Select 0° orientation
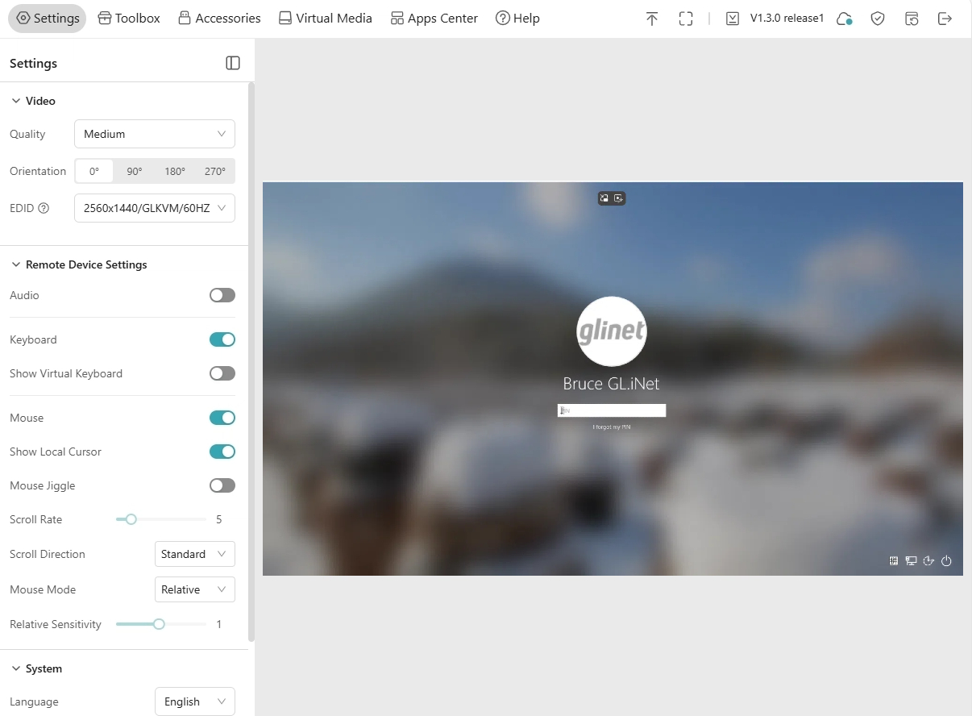Image resolution: width=972 pixels, height=716 pixels. tap(94, 171)
